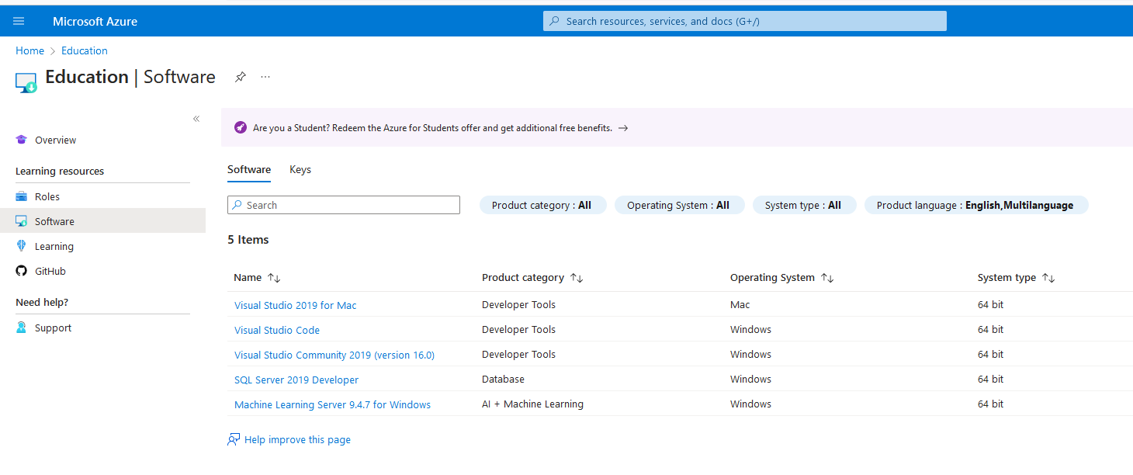This screenshot has width=1133, height=475.
Task: Open the Visual Studio Code download
Action: [x=277, y=331]
